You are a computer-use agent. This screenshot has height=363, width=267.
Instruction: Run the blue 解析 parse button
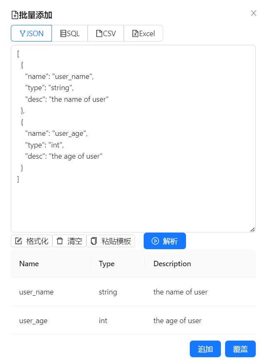(165, 241)
